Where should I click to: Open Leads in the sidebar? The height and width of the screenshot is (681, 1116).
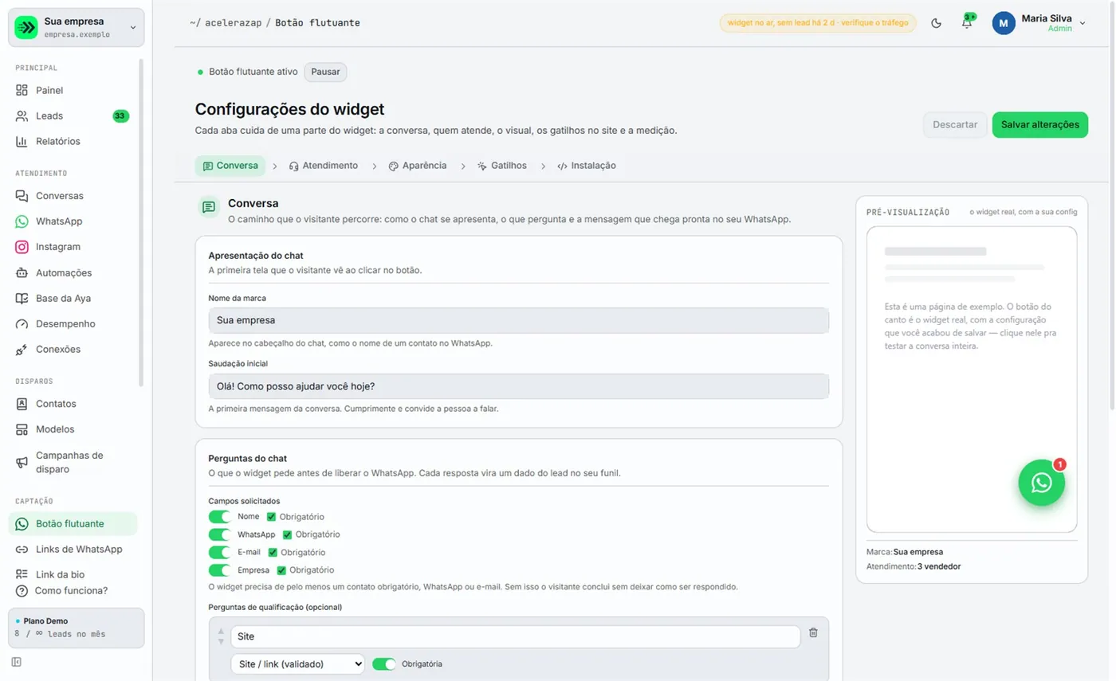coord(73,115)
